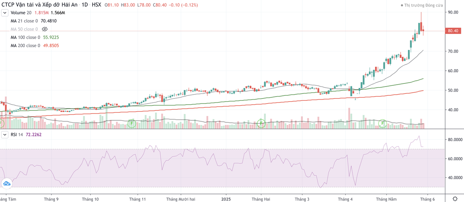Click the F event marker above Tháng 11

(131, 124)
